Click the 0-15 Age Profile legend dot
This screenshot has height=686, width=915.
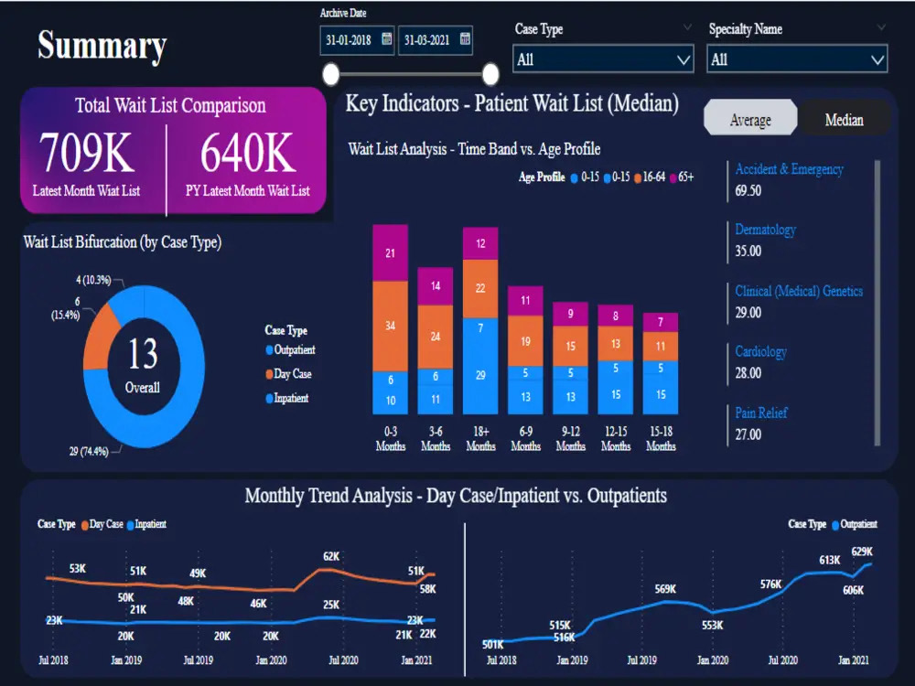coord(575,177)
